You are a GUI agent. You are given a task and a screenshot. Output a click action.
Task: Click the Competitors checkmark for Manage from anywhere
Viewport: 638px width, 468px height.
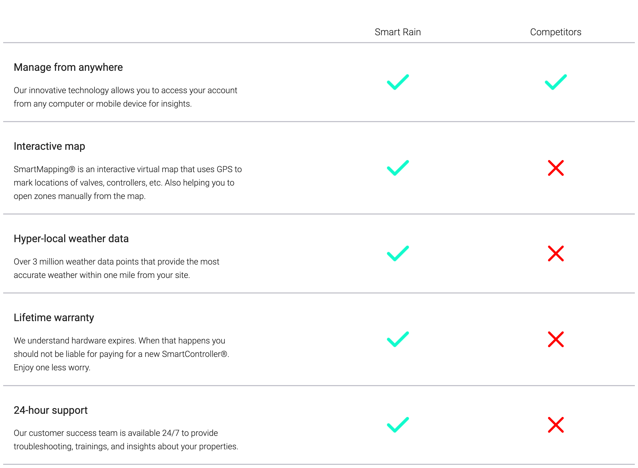[556, 82]
